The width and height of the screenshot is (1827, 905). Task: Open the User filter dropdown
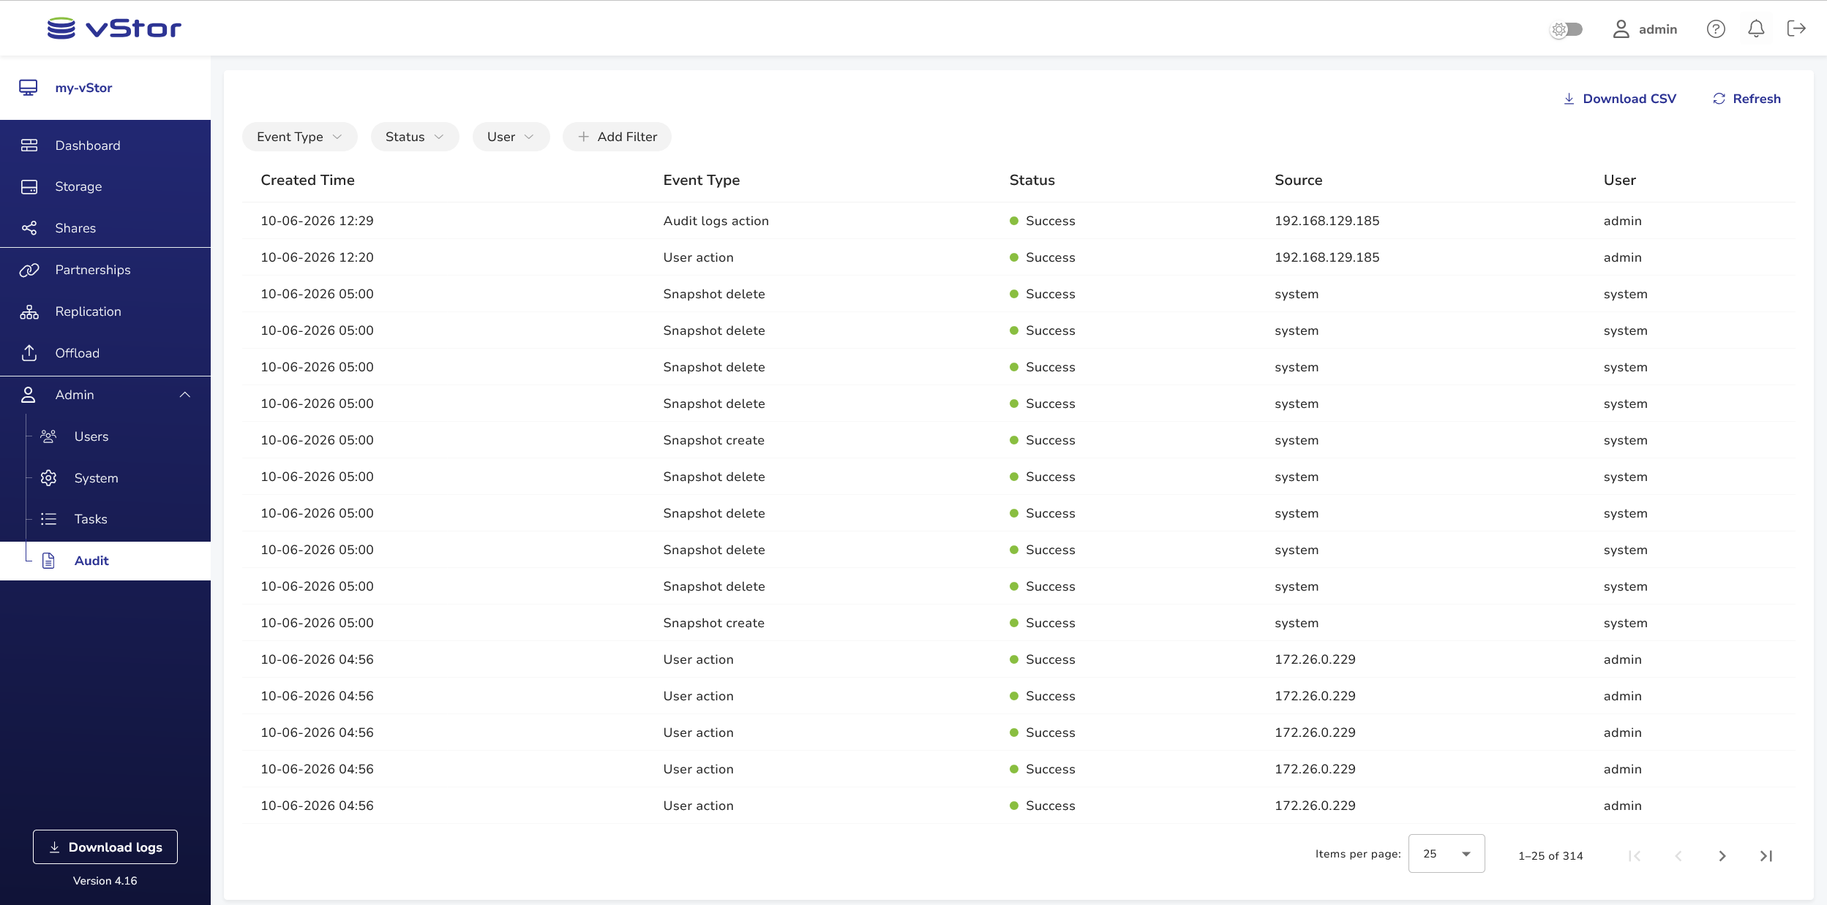[x=511, y=137]
